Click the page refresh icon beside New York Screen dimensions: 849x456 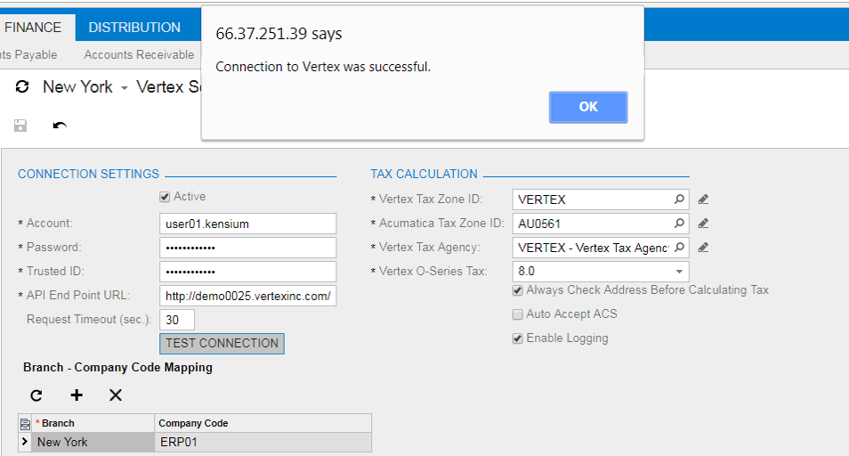pyautogui.click(x=22, y=86)
